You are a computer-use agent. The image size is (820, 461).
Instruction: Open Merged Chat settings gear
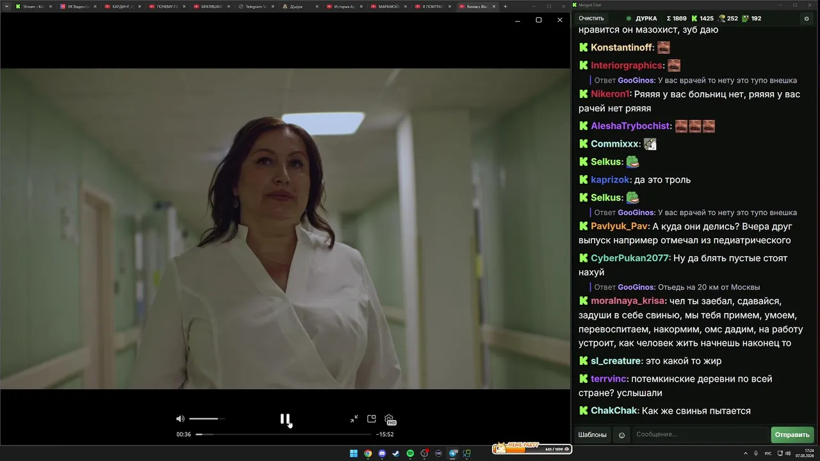pyautogui.click(x=807, y=19)
